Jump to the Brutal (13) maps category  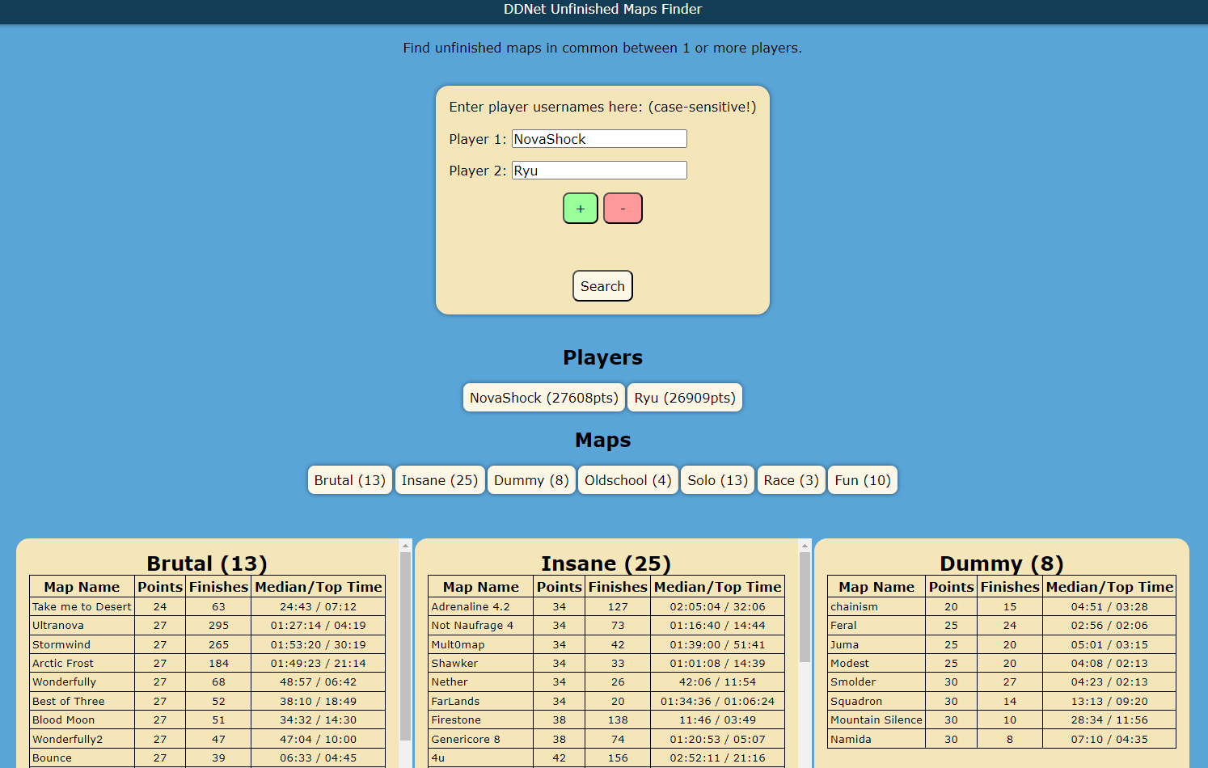click(350, 480)
